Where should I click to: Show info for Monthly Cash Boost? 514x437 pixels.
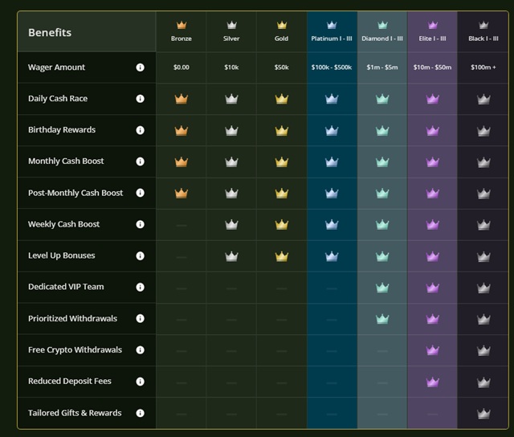tap(140, 161)
